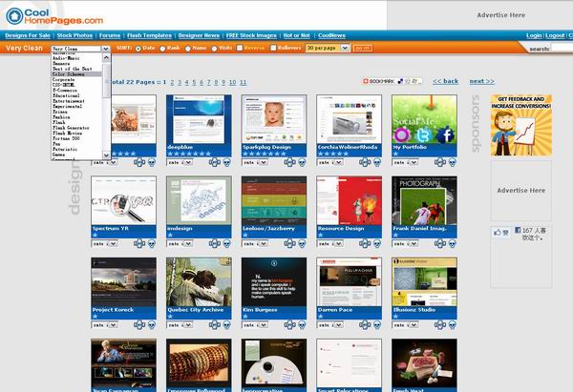Open the rate dropdown under Quebec City Archive
The height and width of the screenshot is (392, 573).
[180, 325]
